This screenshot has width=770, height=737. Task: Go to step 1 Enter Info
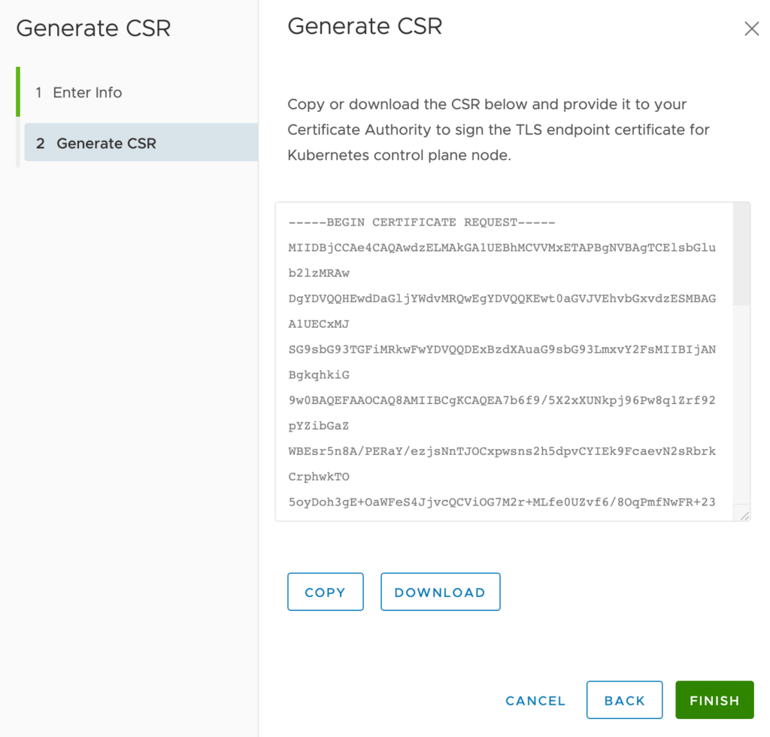87,93
